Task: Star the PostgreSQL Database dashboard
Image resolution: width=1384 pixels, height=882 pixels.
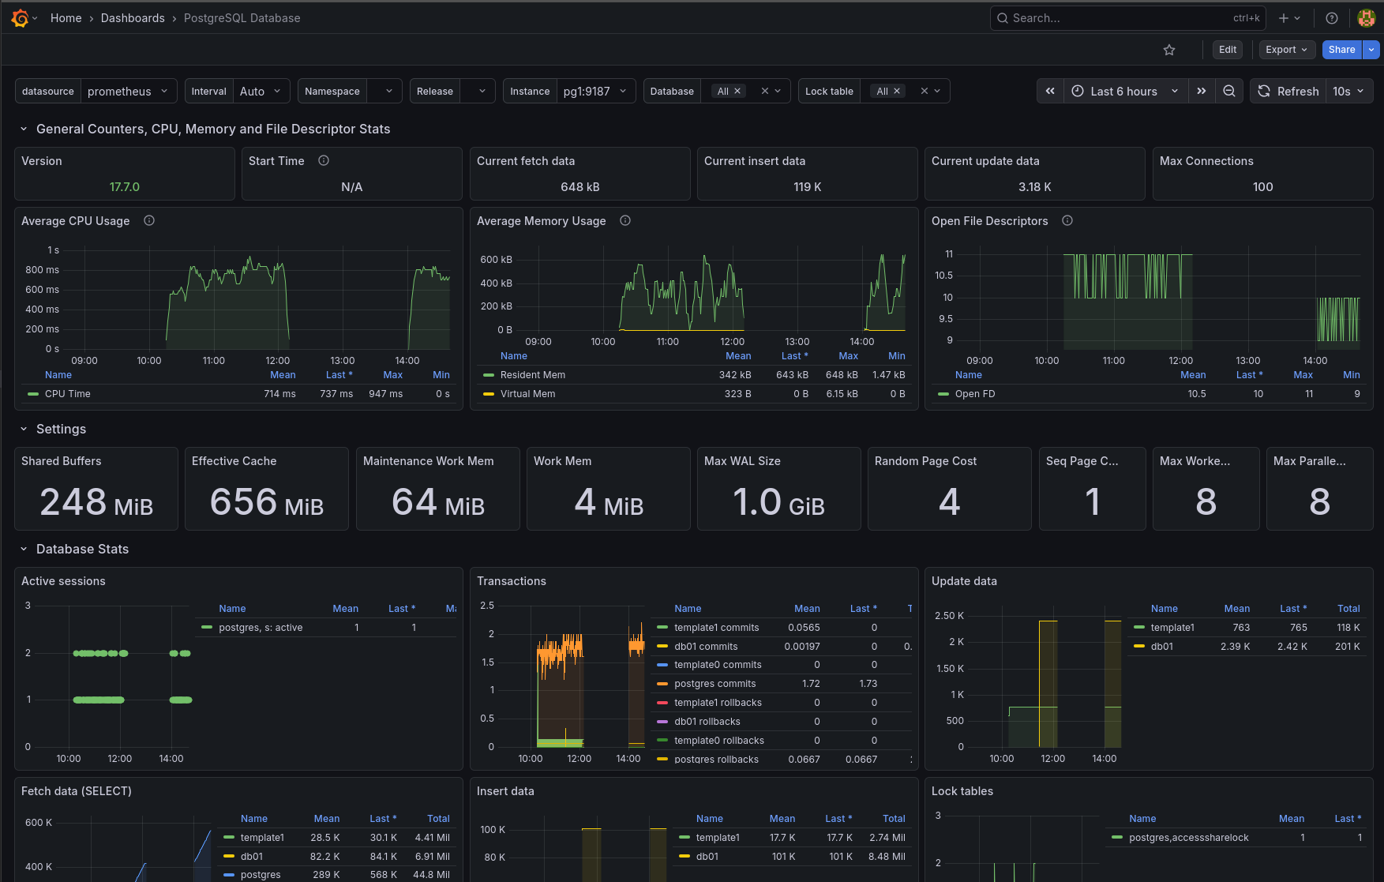Action: pos(1169,49)
